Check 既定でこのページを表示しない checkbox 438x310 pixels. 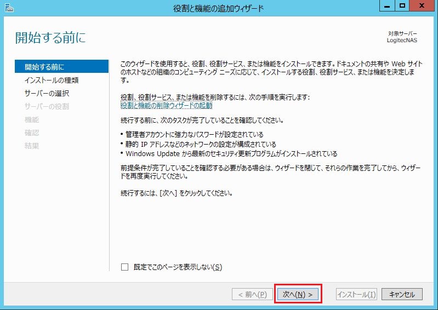(124, 267)
